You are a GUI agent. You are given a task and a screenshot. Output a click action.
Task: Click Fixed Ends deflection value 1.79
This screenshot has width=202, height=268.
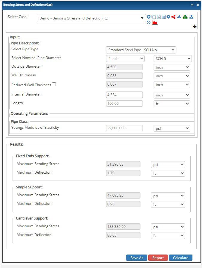123,173
